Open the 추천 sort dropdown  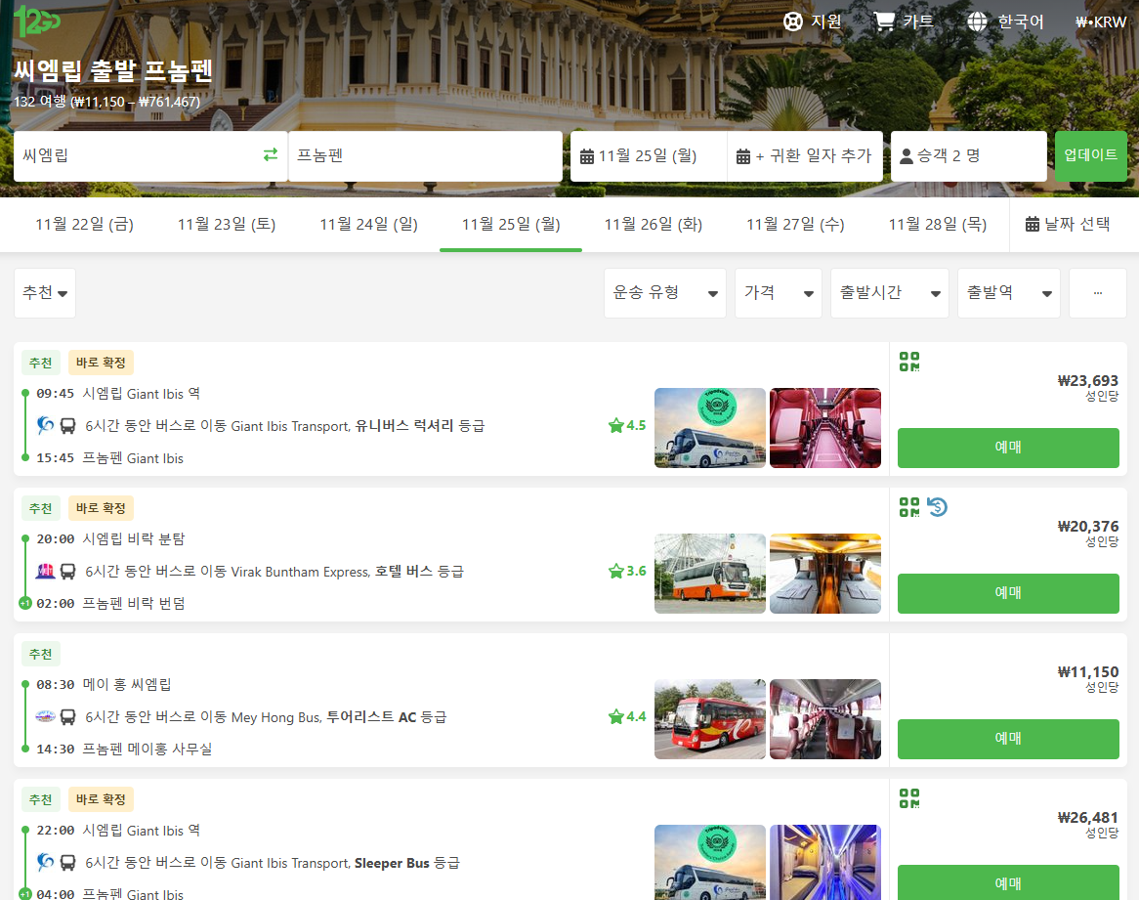click(45, 293)
